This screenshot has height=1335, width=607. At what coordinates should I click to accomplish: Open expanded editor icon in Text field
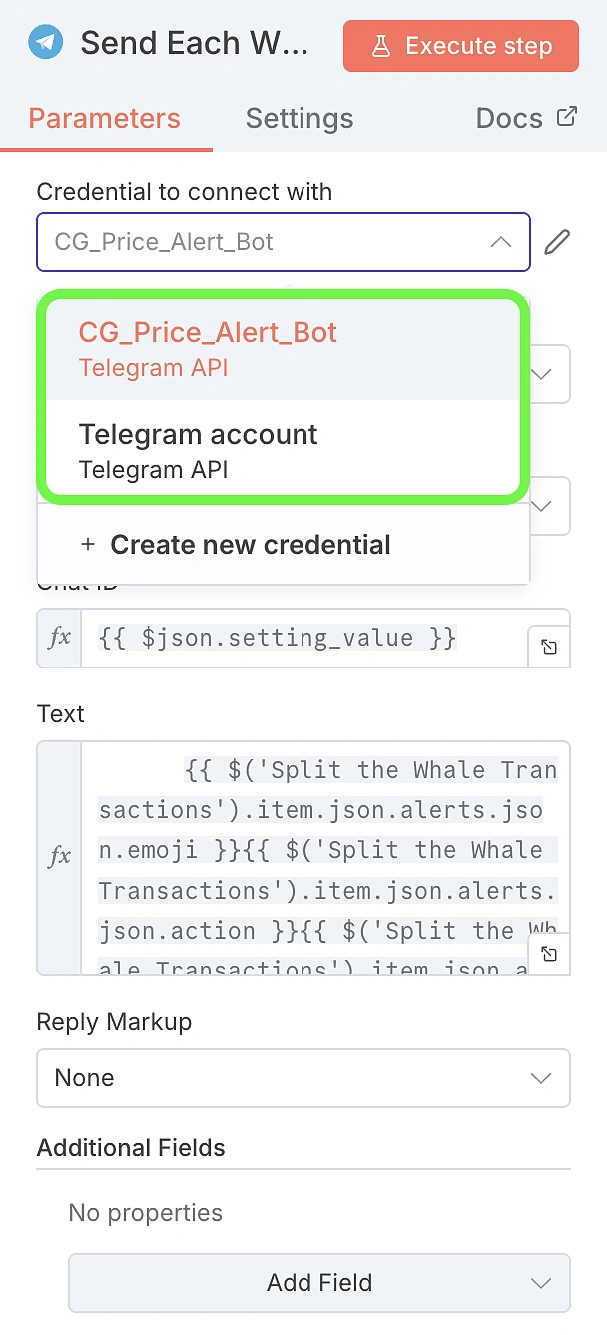click(x=549, y=954)
